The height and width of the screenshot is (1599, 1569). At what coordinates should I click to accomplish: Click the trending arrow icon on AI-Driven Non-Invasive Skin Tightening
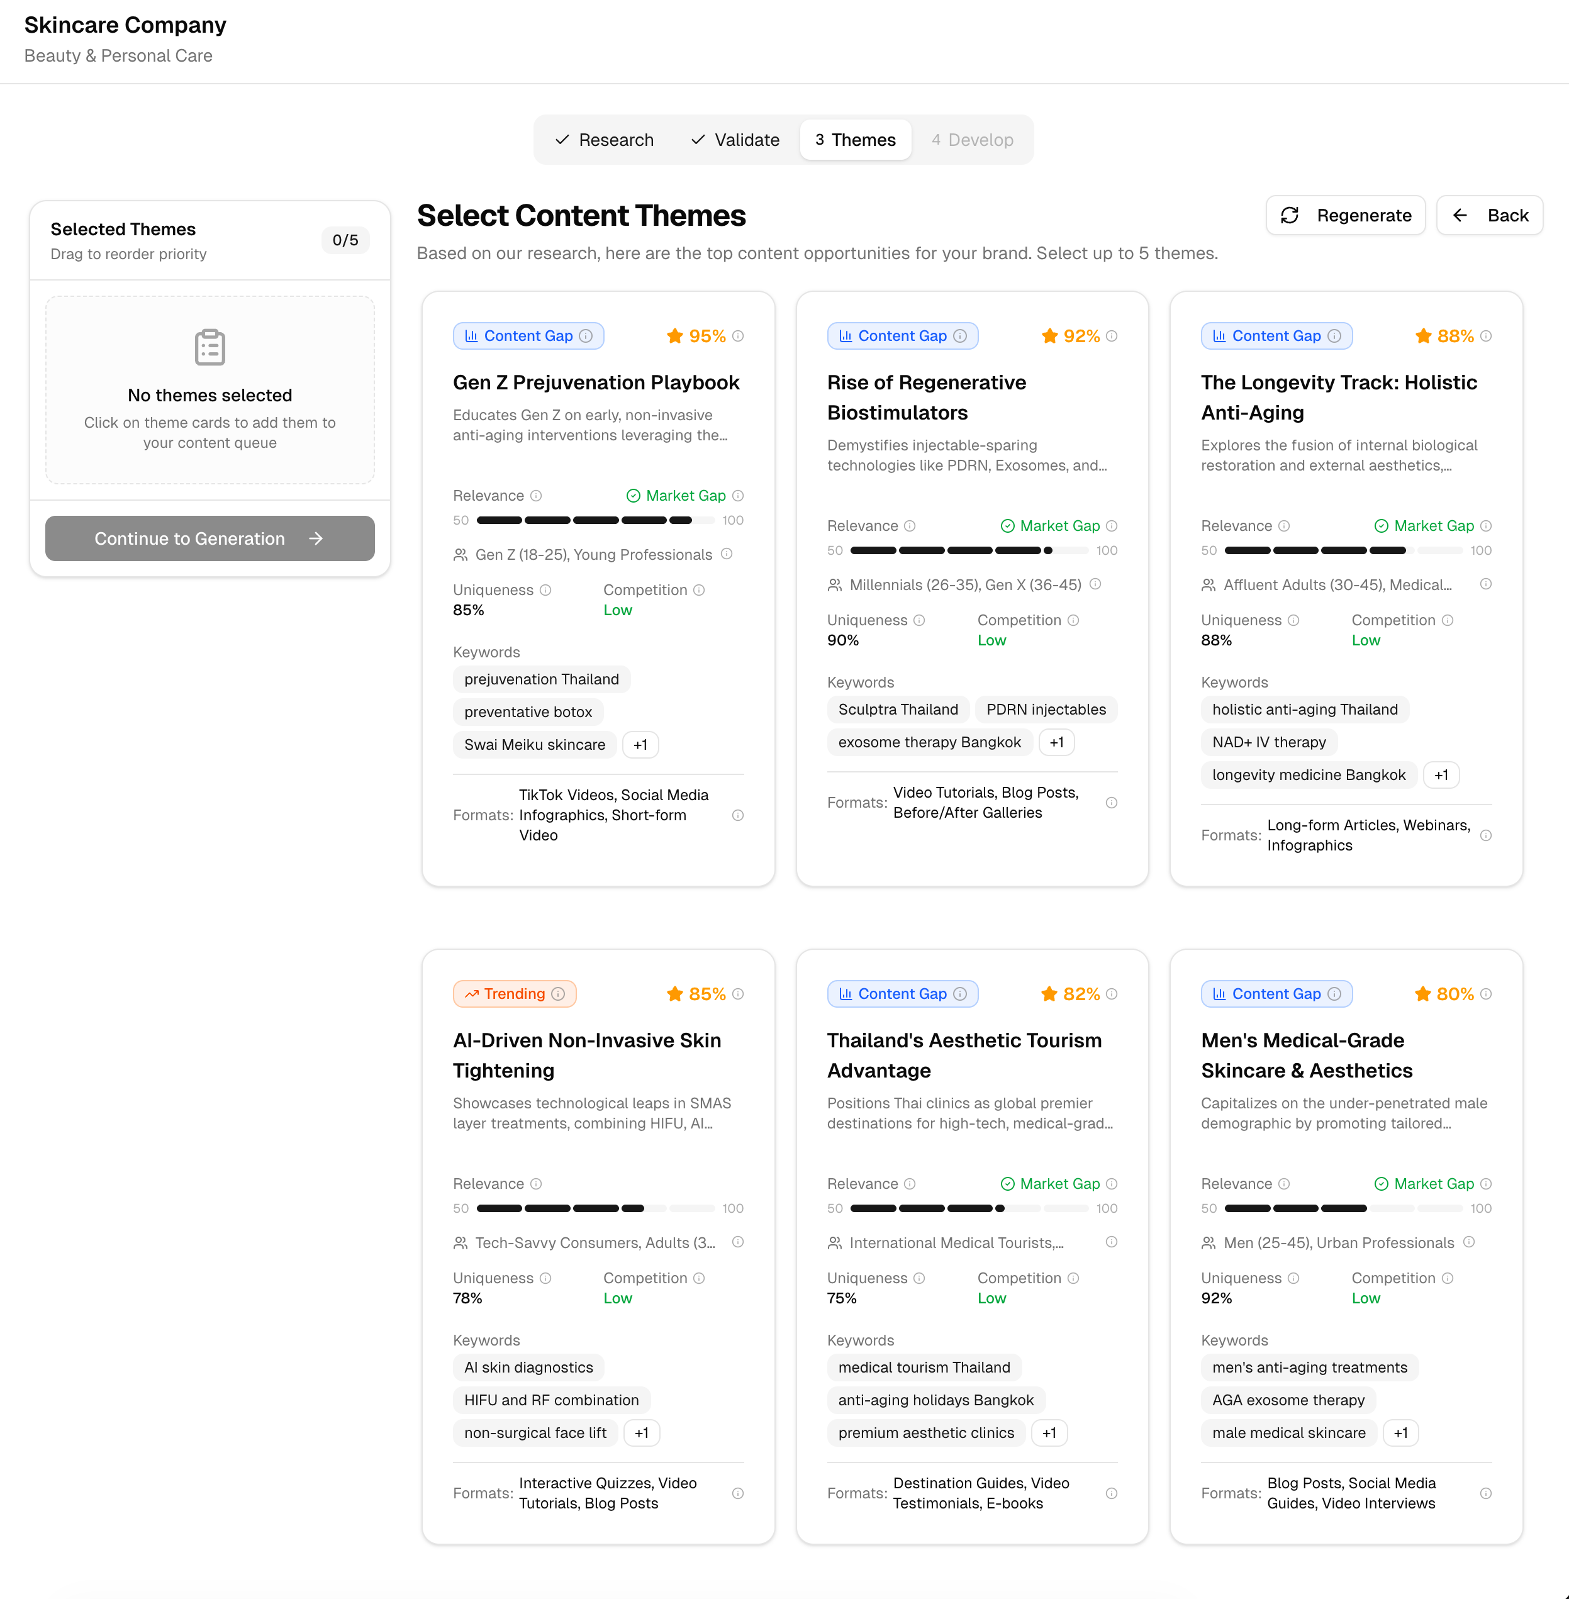coord(472,993)
